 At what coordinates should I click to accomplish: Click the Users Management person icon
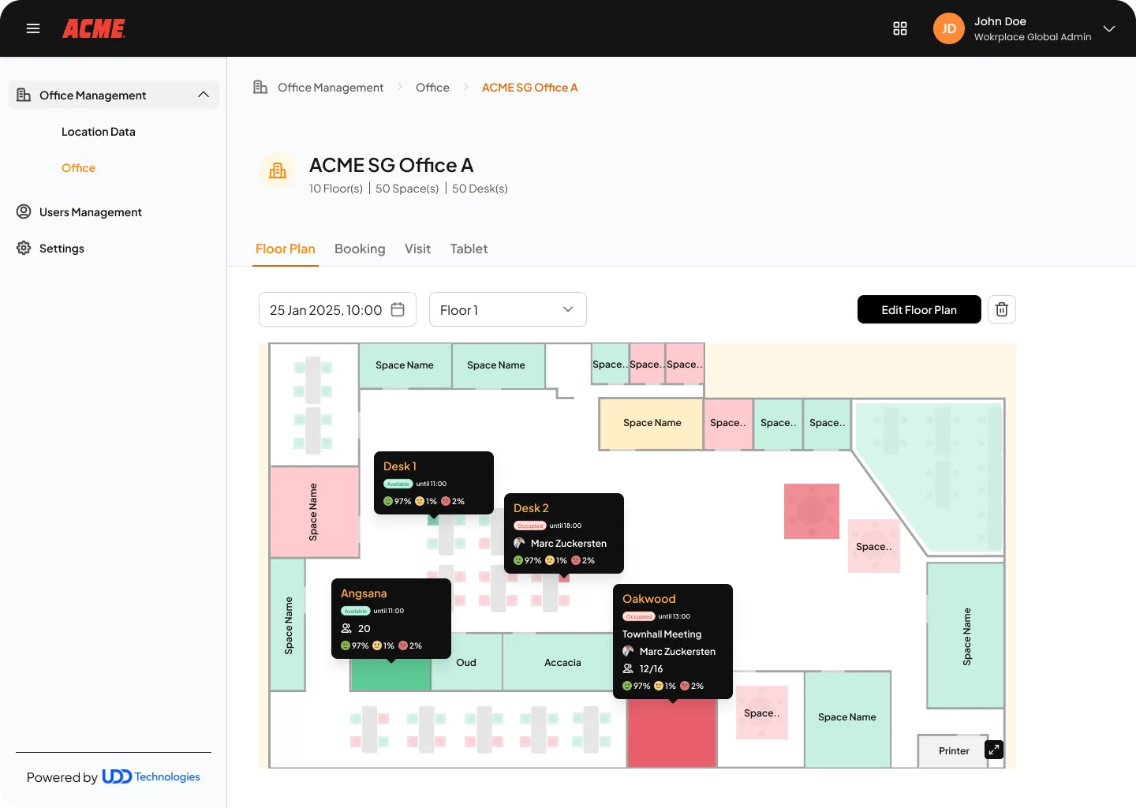[x=24, y=211]
